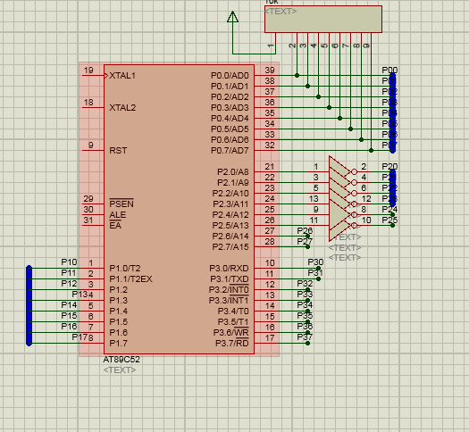Select the P32 net label

305,283
